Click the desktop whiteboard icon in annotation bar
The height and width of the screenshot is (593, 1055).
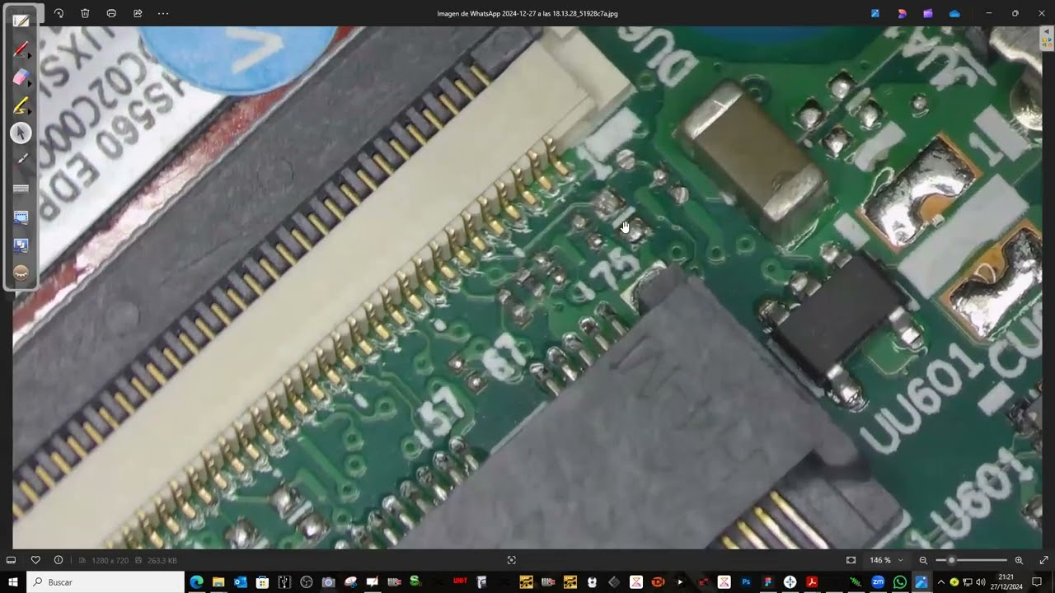point(21,245)
